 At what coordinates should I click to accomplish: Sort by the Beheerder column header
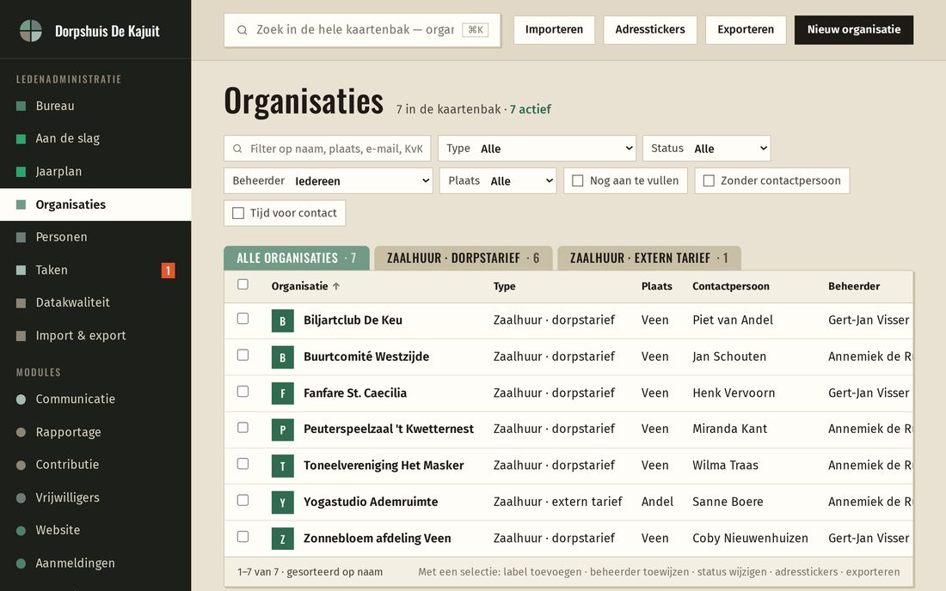(854, 286)
